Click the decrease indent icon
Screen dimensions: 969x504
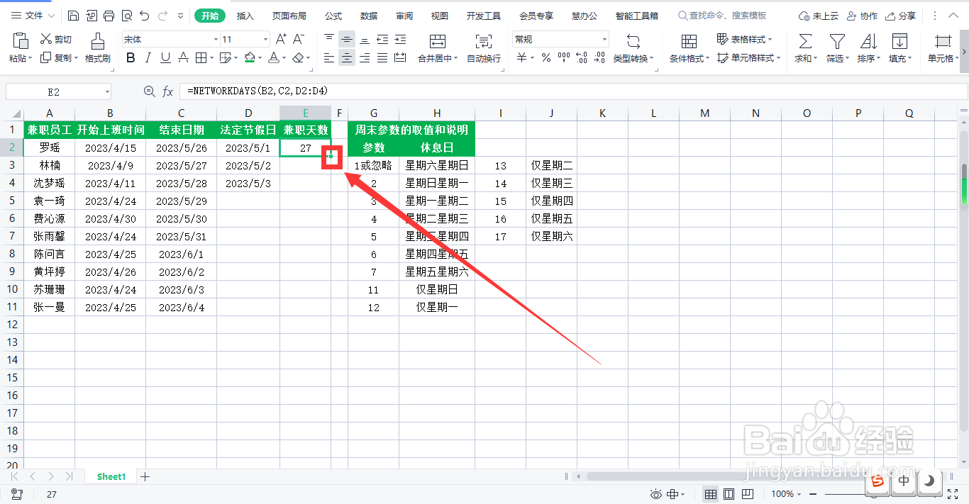(382, 40)
